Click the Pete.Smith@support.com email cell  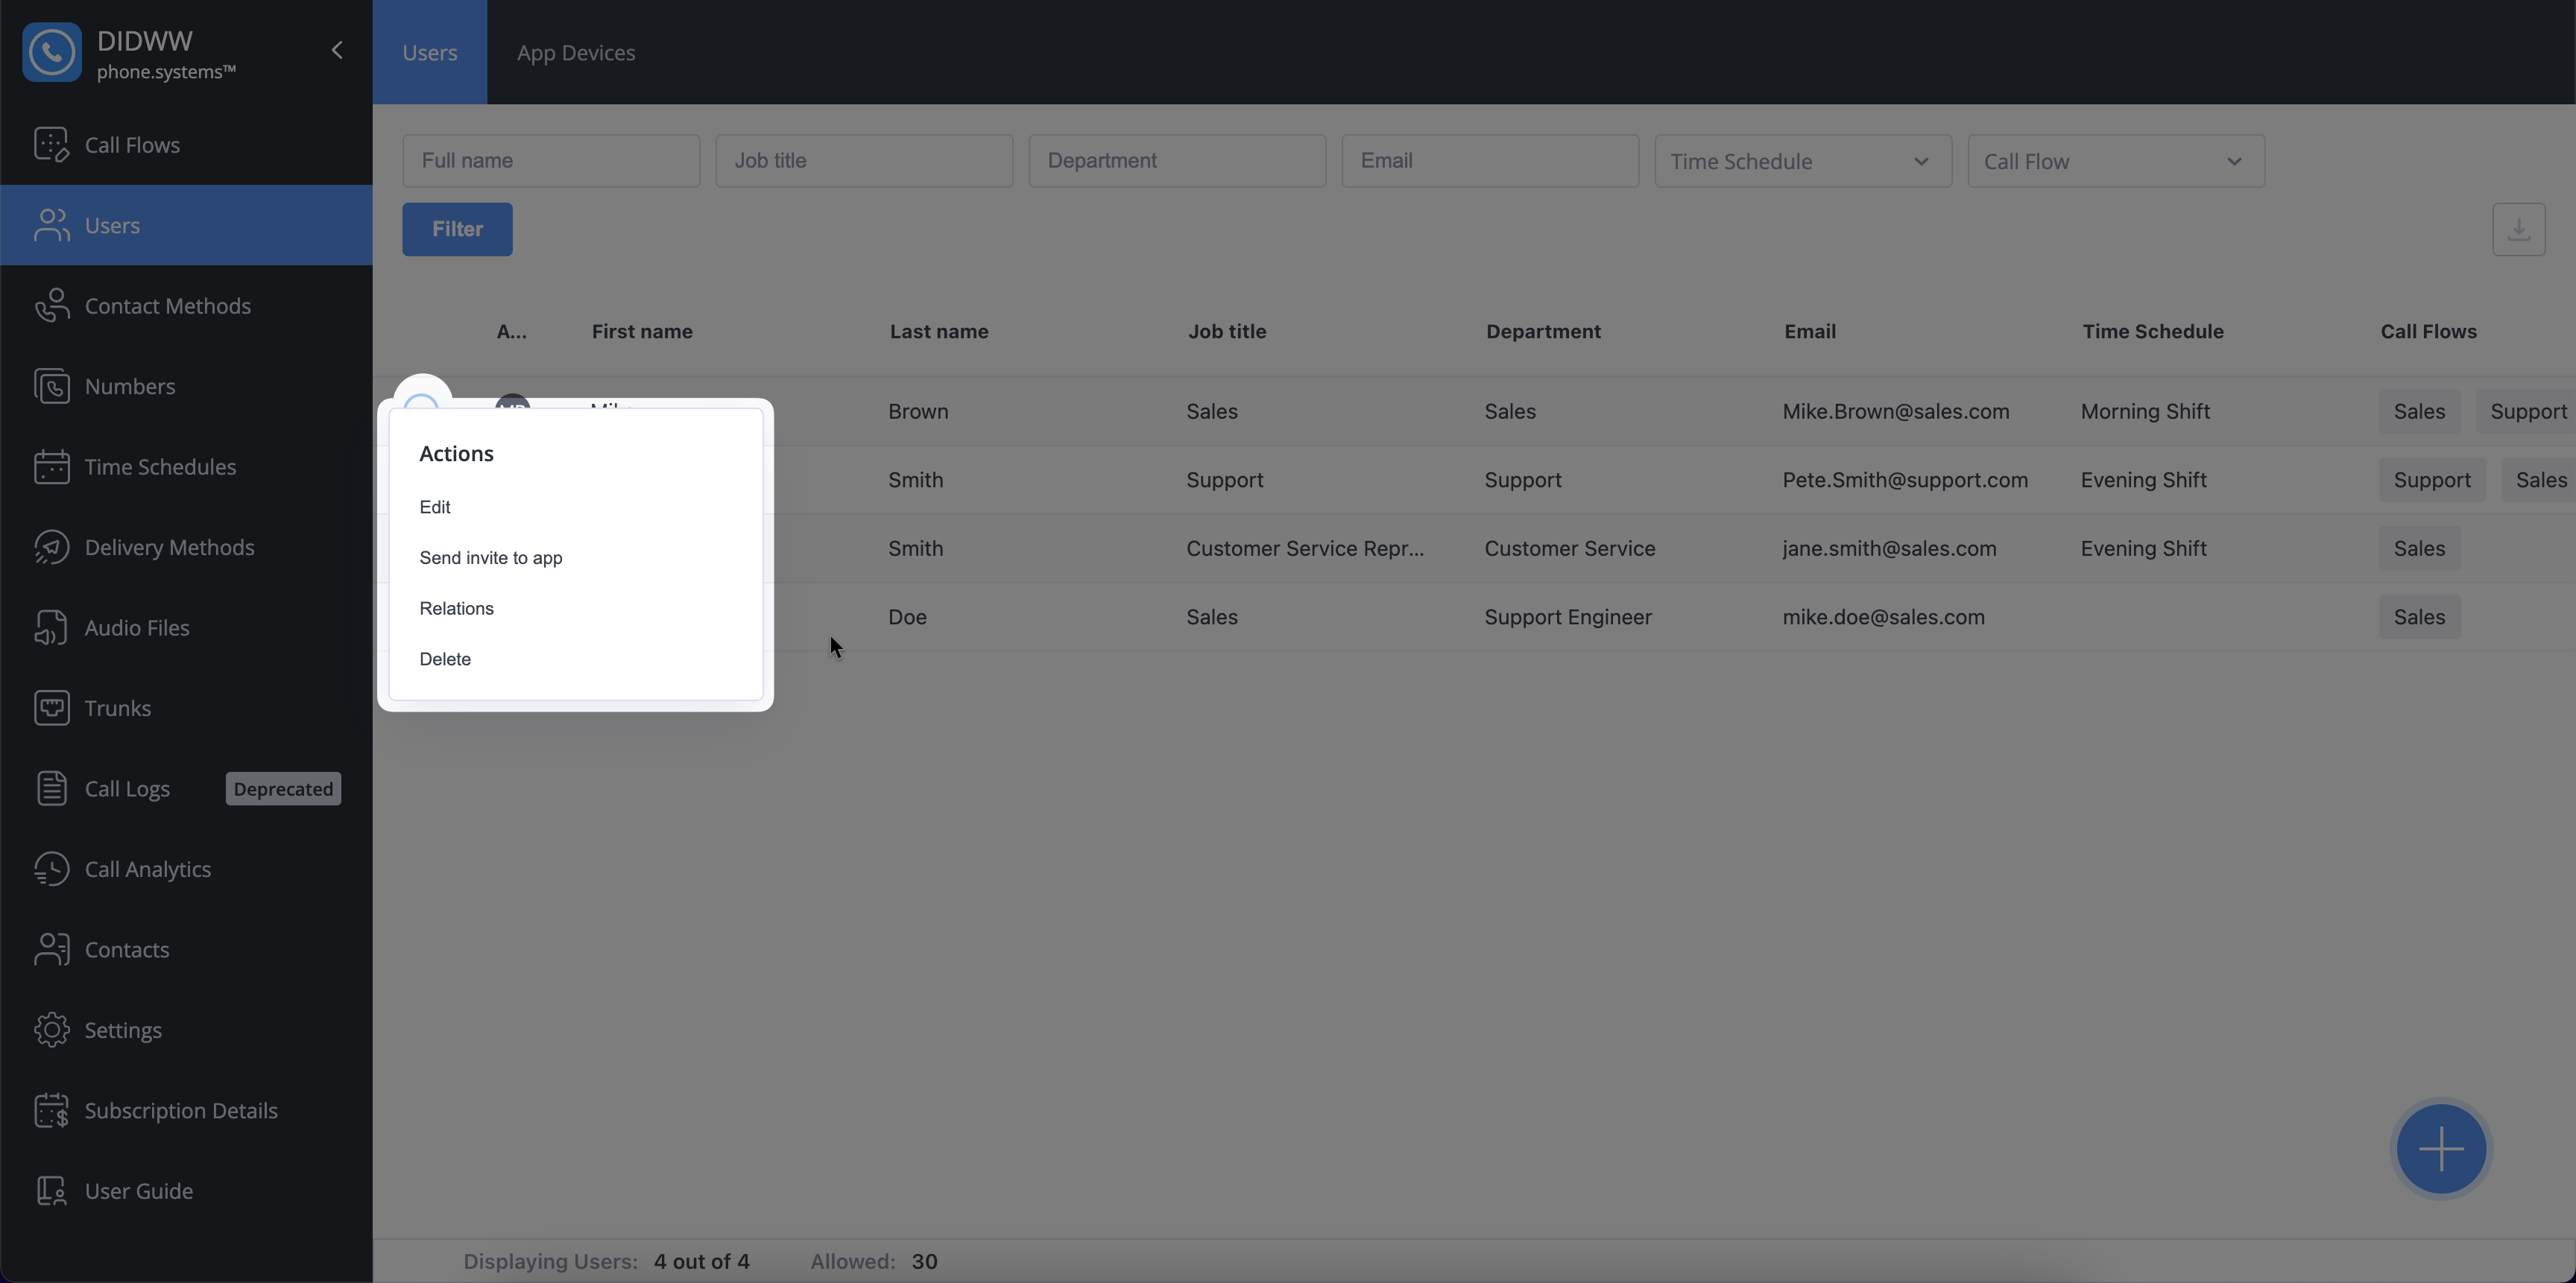pos(1905,480)
